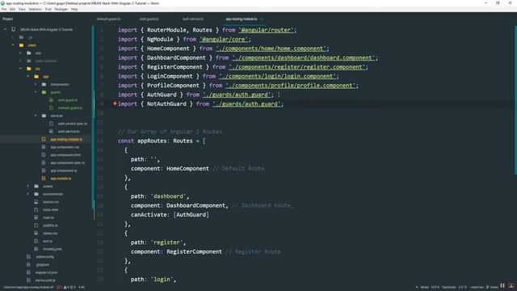This screenshot has width=517, height=291.
Task: Open the Help menu
Action: pos(74,9)
